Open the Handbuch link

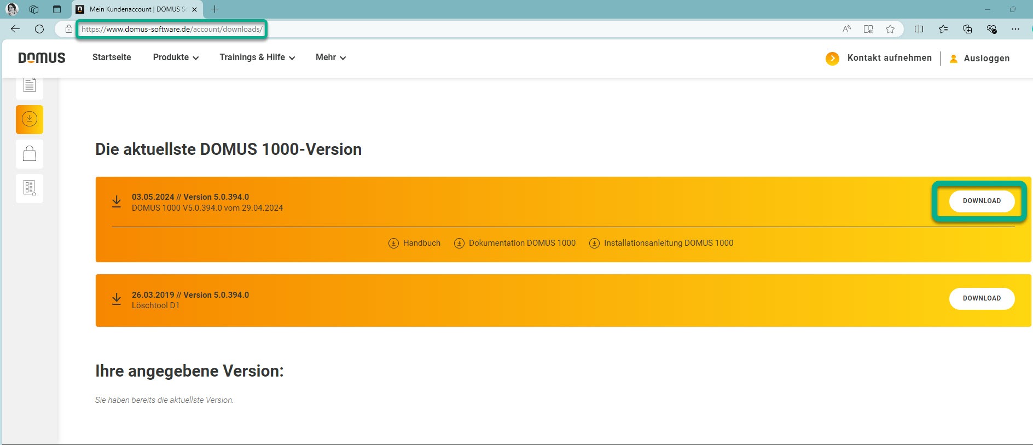pos(422,243)
